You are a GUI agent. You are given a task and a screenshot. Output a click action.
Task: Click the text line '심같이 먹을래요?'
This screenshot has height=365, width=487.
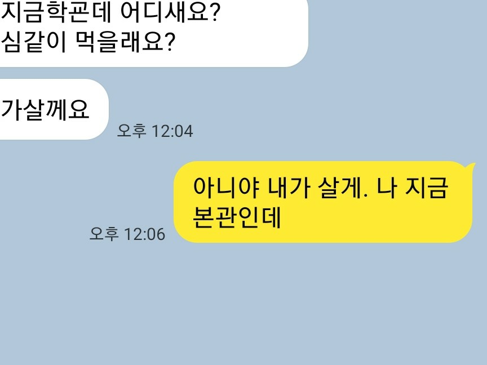[x=88, y=42]
